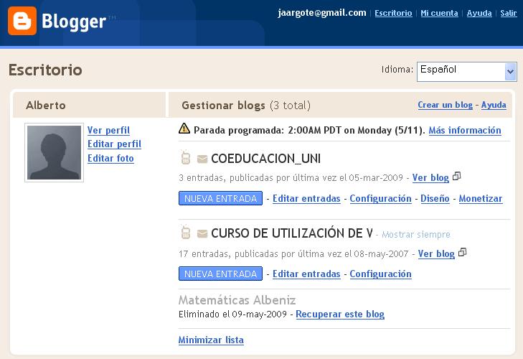This screenshot has width=523, height=359.
Task: Click mobile phone icon beside CURSO DE UTILIZACIÓN
Action: 185,232
